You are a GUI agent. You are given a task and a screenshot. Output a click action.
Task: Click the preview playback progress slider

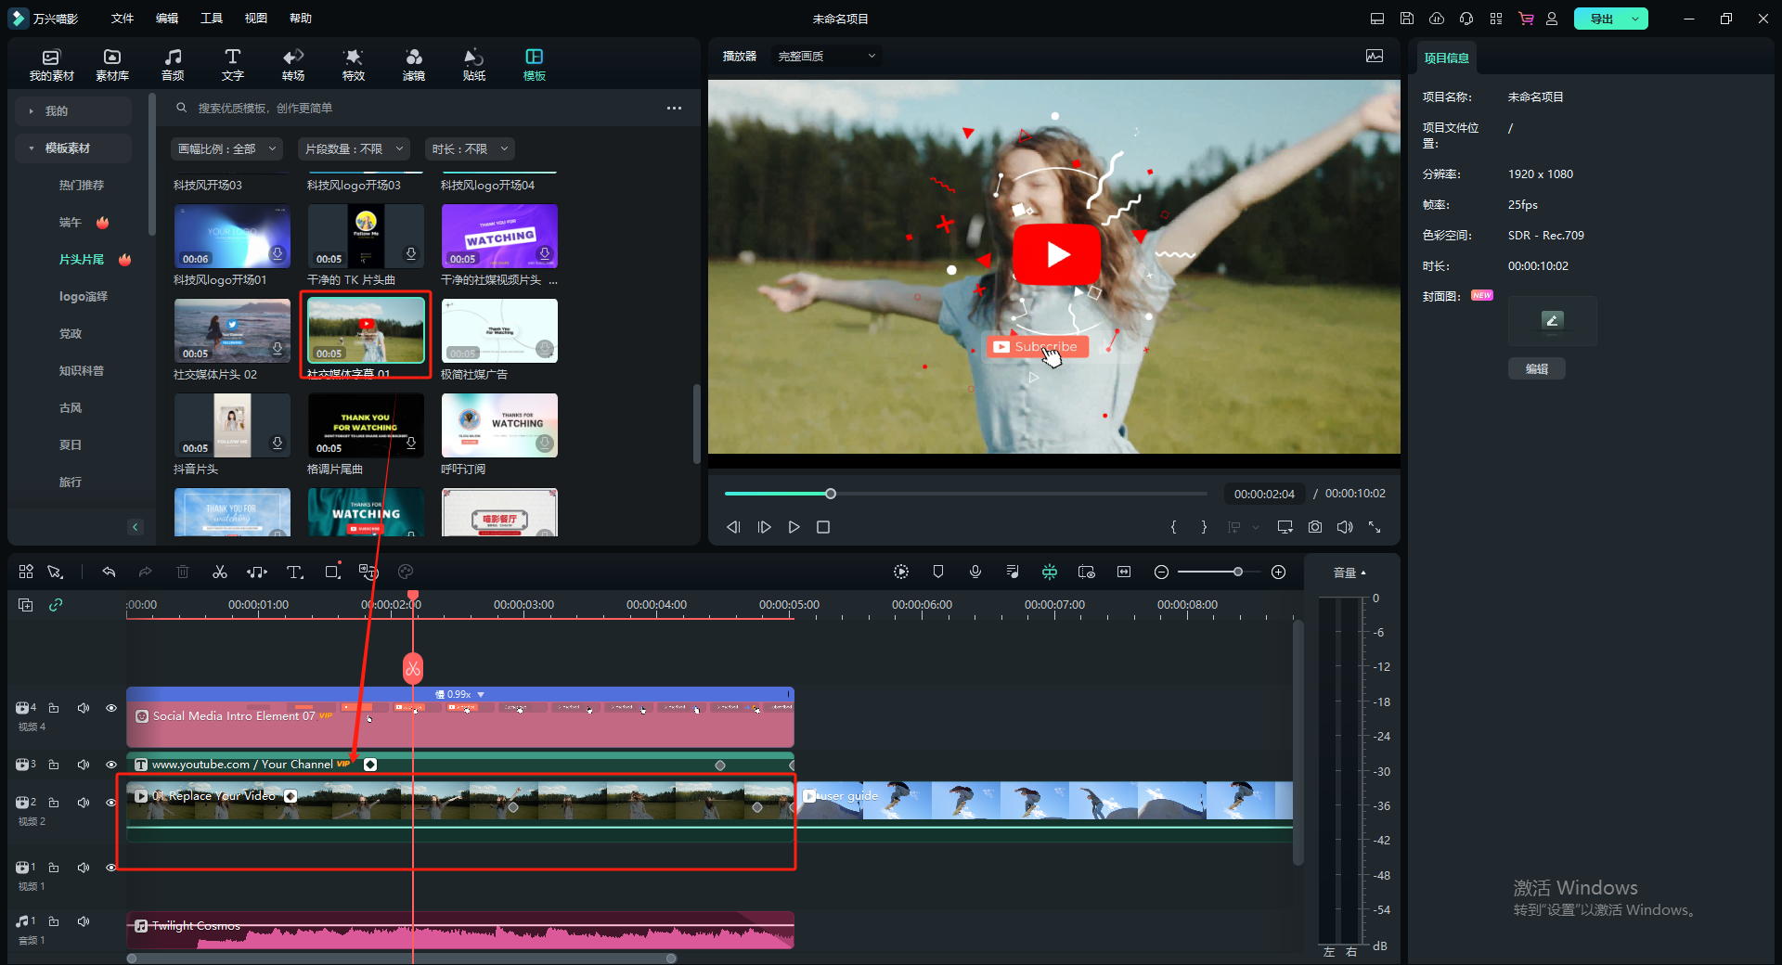pyautogui.click(x=965, y=494)
